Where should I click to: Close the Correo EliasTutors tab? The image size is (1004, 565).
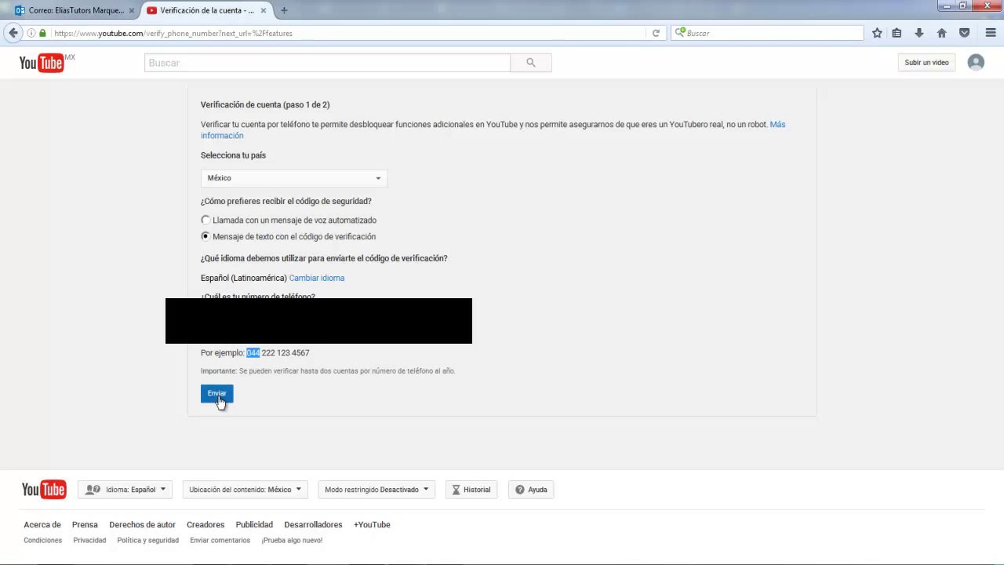[132, 10]
